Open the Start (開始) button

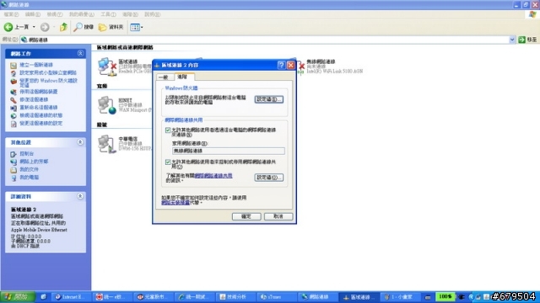[x=17, y=297]
